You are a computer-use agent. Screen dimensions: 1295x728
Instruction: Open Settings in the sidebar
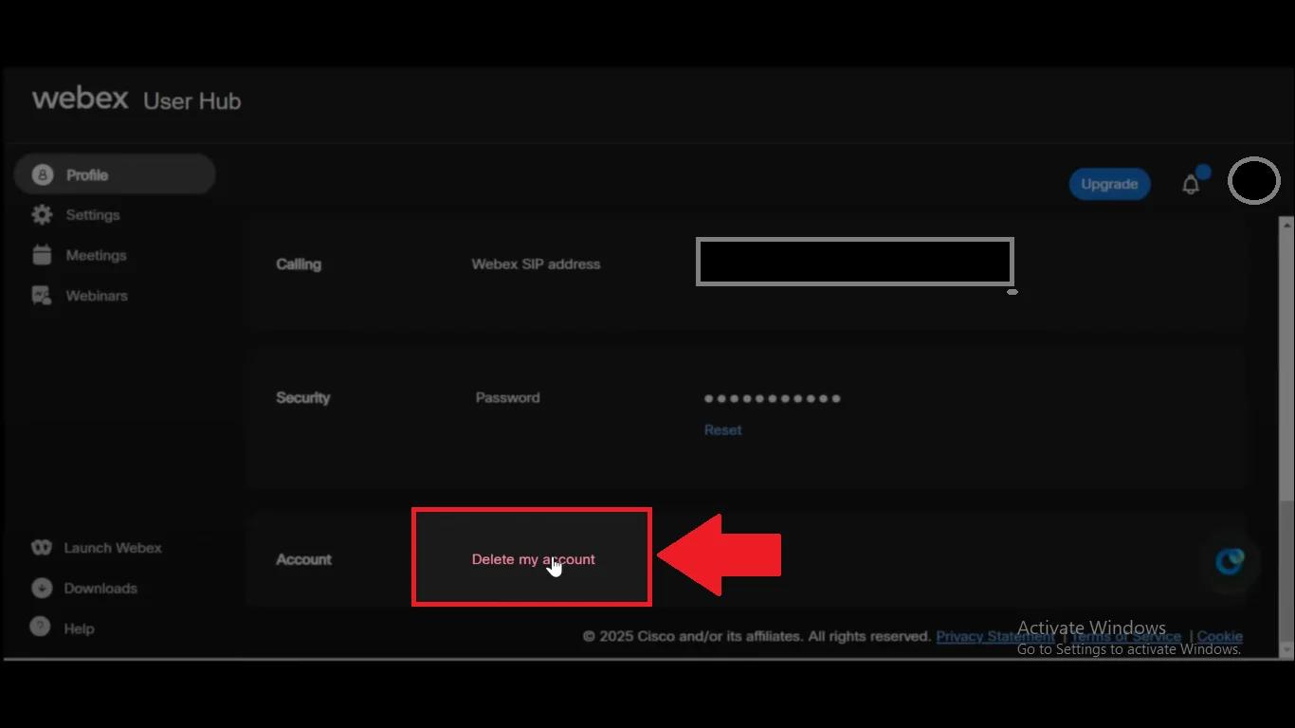(x=93, y=215)
